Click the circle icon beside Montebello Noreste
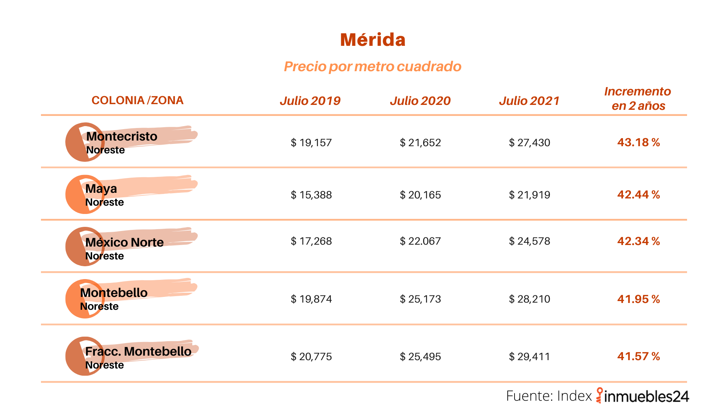The width and height of the screenshot is (728, 409). (85, 299)
